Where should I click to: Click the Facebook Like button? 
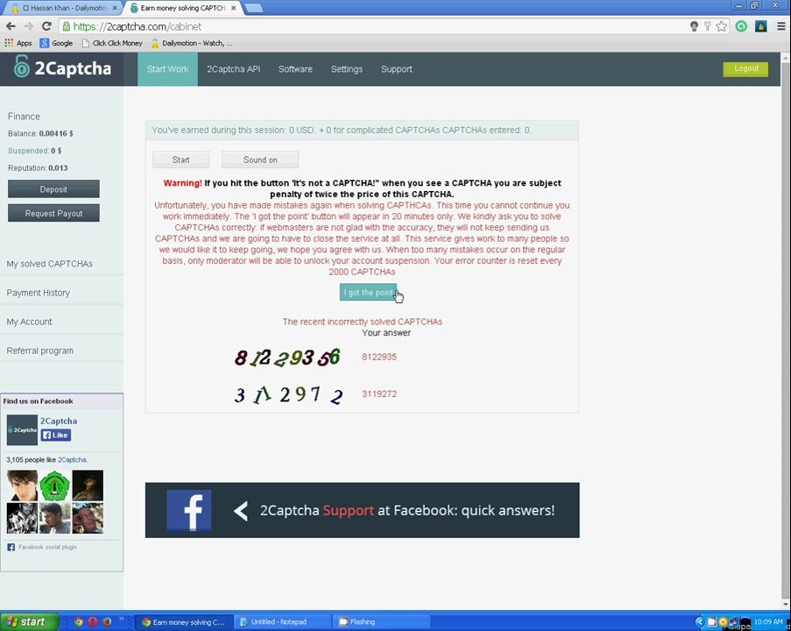(x=56, y=436)
